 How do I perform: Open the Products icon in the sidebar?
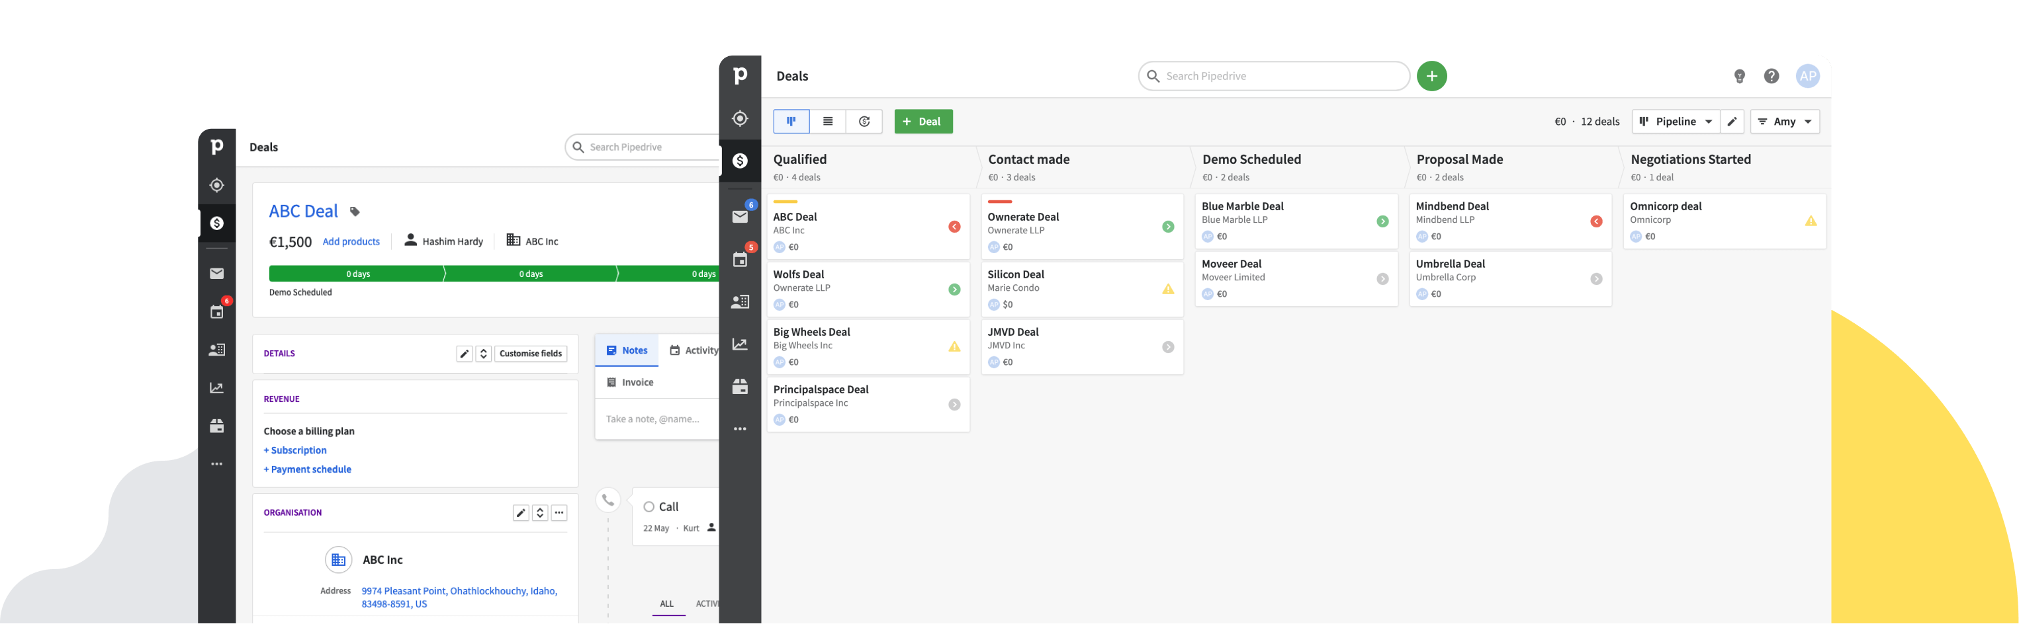(x=740, y=386)
